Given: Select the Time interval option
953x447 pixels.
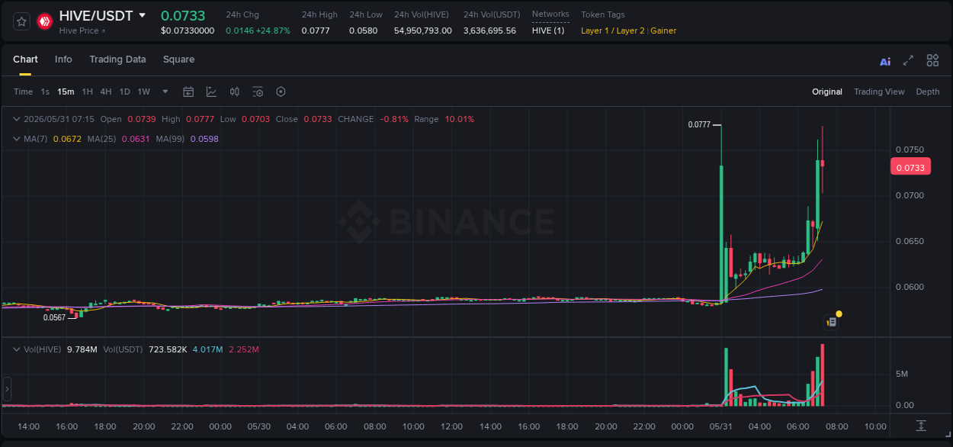Looking at the screenshot, I should (x=23, y=92).
